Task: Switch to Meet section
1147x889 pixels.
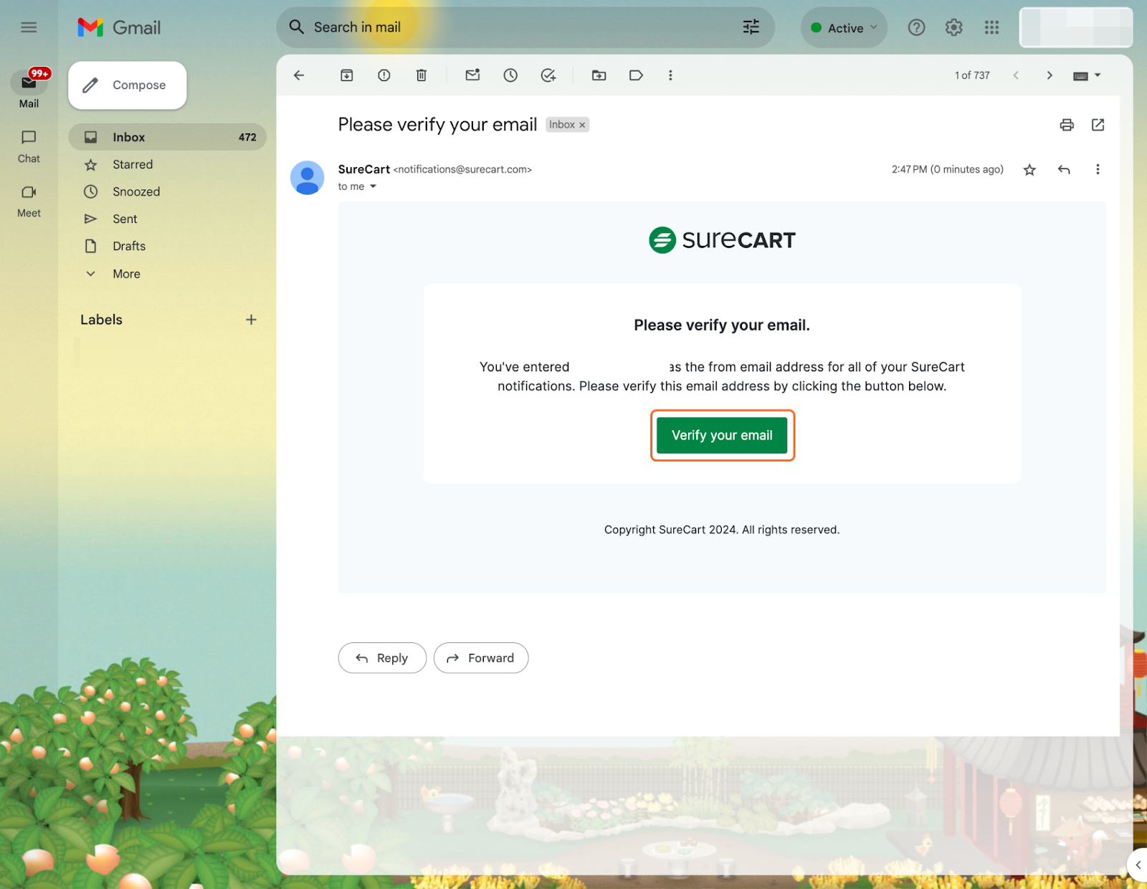Action: [29, 201]
